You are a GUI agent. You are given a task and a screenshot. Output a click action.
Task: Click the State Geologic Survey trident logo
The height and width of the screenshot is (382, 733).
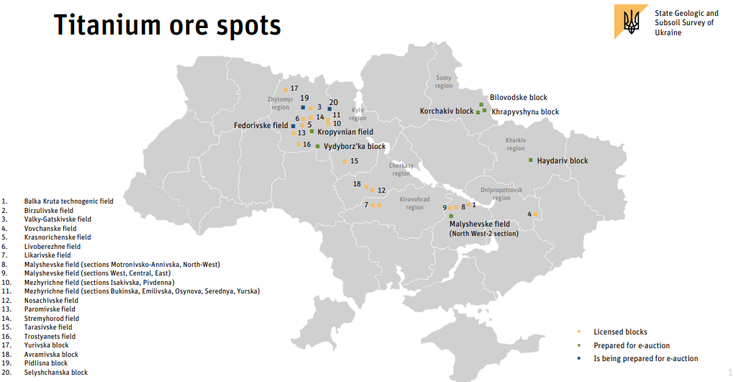pyautogui.click(x=632, y=22)
